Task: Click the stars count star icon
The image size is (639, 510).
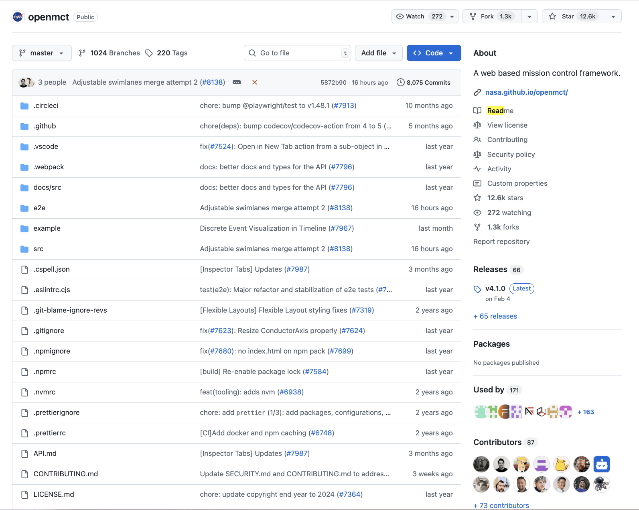Action: pos(477,198)
